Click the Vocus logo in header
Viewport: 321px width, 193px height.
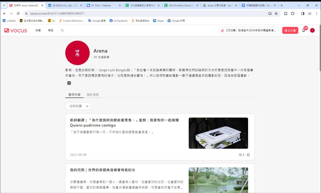(16, 31)
